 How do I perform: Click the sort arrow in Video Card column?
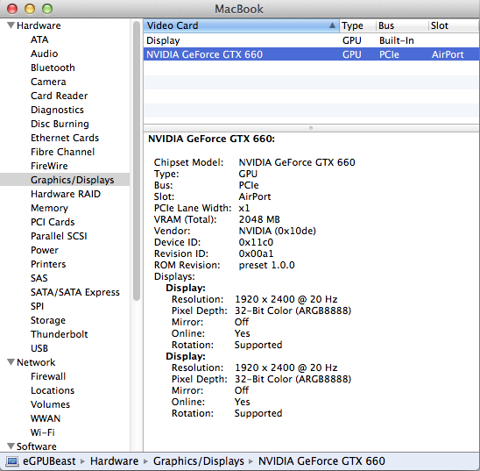point(332,25)
